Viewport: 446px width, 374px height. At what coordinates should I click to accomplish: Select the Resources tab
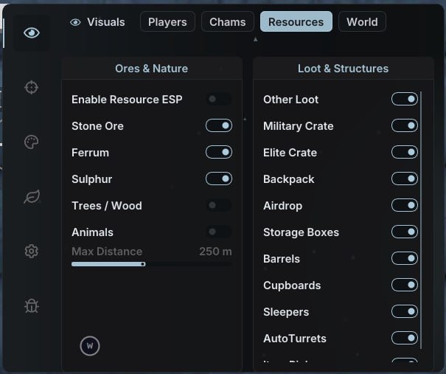[296, 21]
